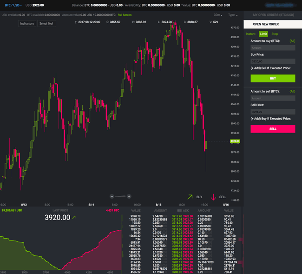Click the bid price 3900.05
This screenshot has height=274, width=302.
pyautogui.click(x=177, y=272)
